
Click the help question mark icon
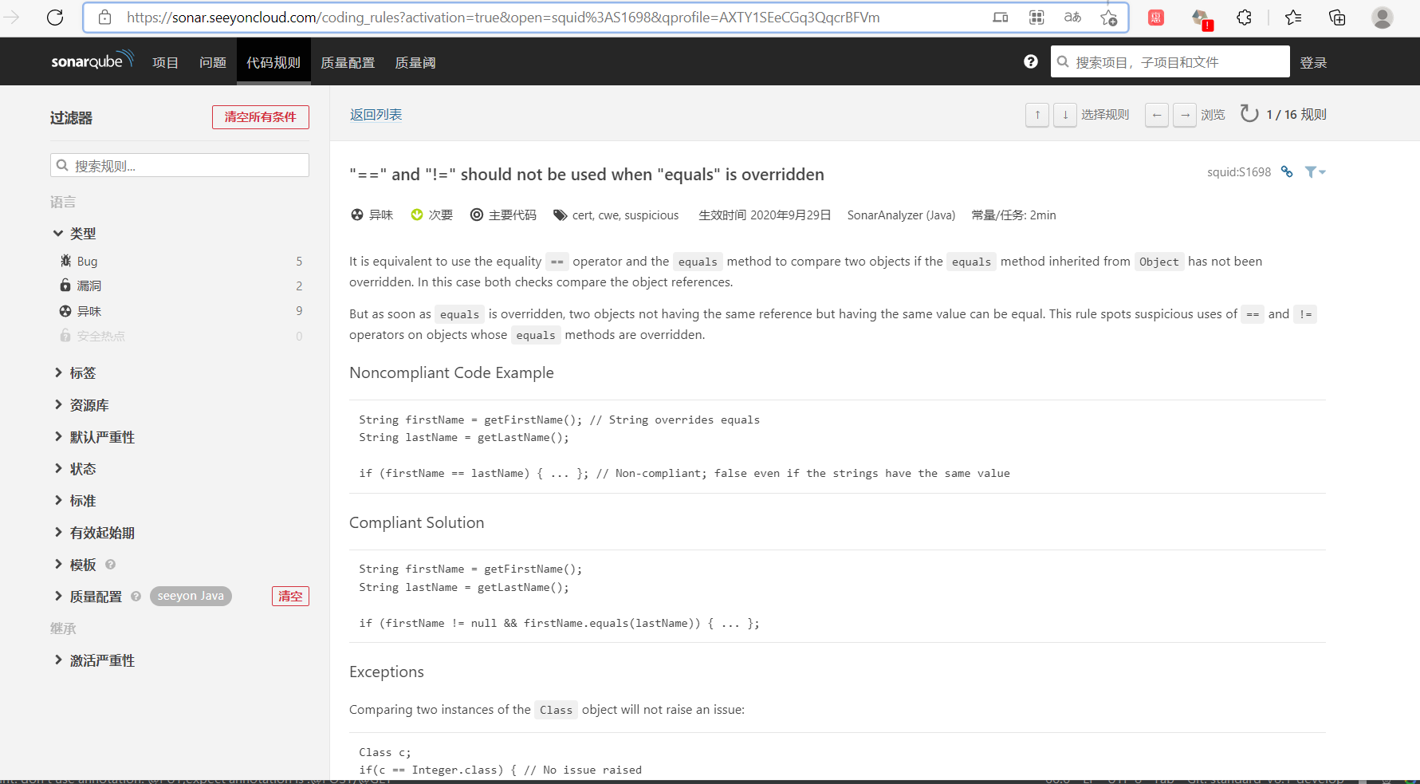point(1031,61)
